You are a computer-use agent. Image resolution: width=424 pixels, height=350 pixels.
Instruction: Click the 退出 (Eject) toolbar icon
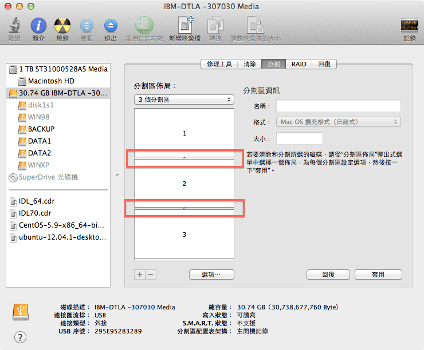pyautogui.click(x=111, y=26)
